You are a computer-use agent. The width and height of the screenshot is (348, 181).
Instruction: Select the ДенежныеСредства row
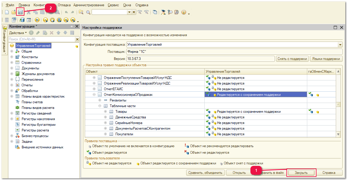[131, 117]
